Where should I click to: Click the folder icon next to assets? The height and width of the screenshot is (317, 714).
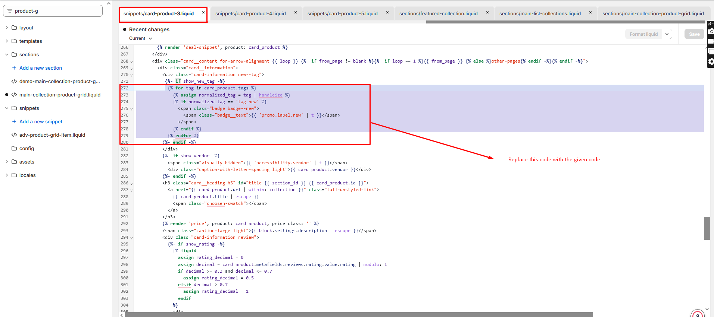[14, 162]
